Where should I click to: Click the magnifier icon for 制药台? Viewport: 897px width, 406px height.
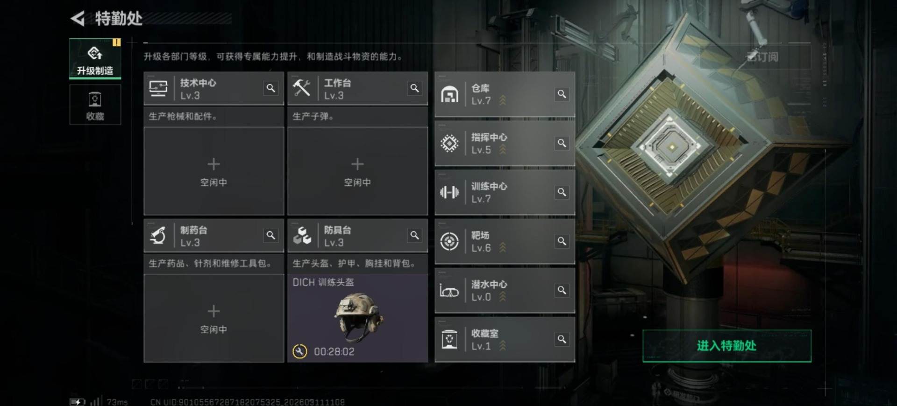tap(271, 235)
